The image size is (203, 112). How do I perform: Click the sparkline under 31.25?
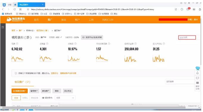coord(158,59)
